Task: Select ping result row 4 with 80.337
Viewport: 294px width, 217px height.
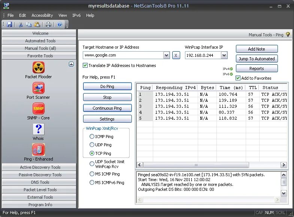Action: pos(212,112)
